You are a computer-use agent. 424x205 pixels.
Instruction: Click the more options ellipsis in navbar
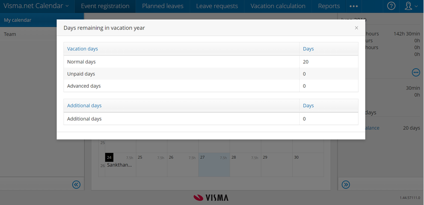354,6
